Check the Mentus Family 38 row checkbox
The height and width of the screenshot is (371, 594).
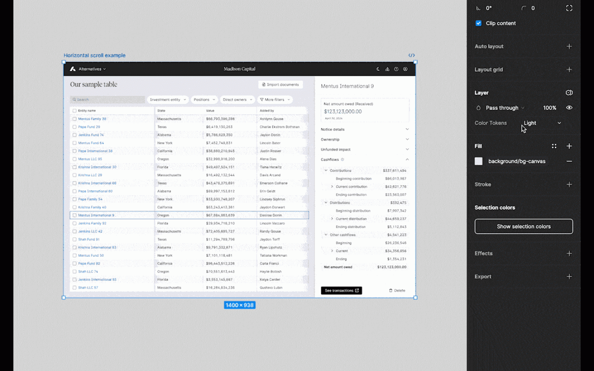tap(74, 119)
